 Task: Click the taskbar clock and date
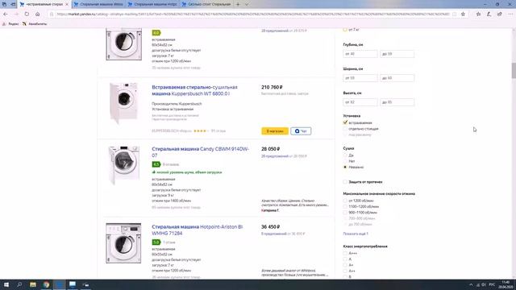(506, 284)
